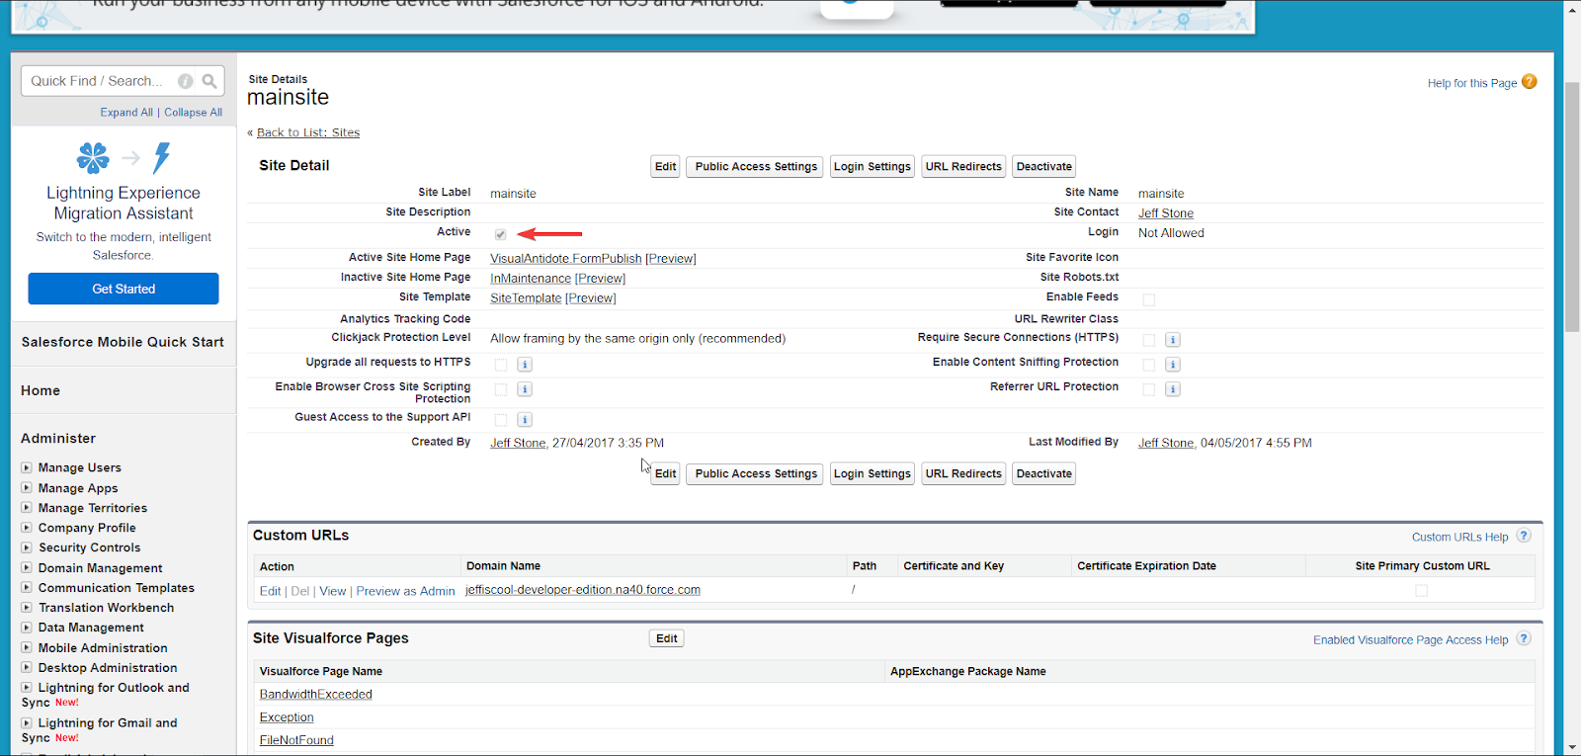The image size is (1581, 756).
Task: Enable Upgrade all requests to HTTPS checkbox
Action: [501, 365]
